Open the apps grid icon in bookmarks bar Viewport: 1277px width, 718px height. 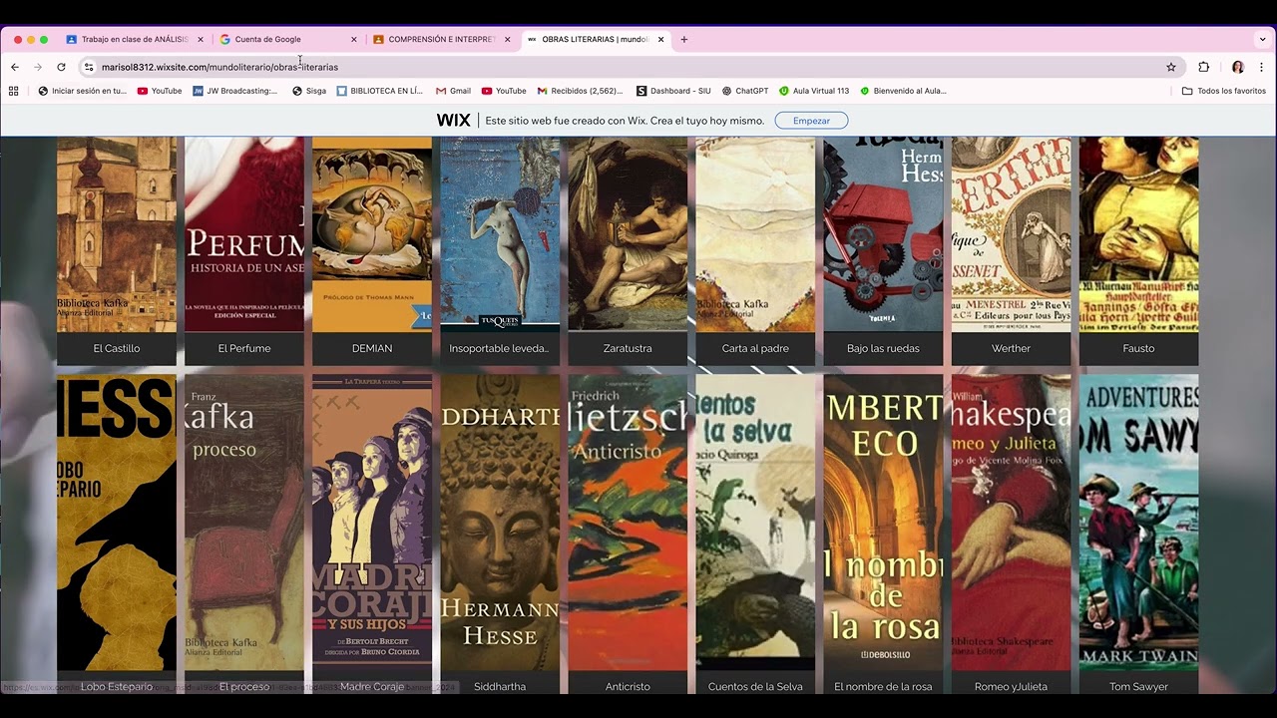point(14,91)
